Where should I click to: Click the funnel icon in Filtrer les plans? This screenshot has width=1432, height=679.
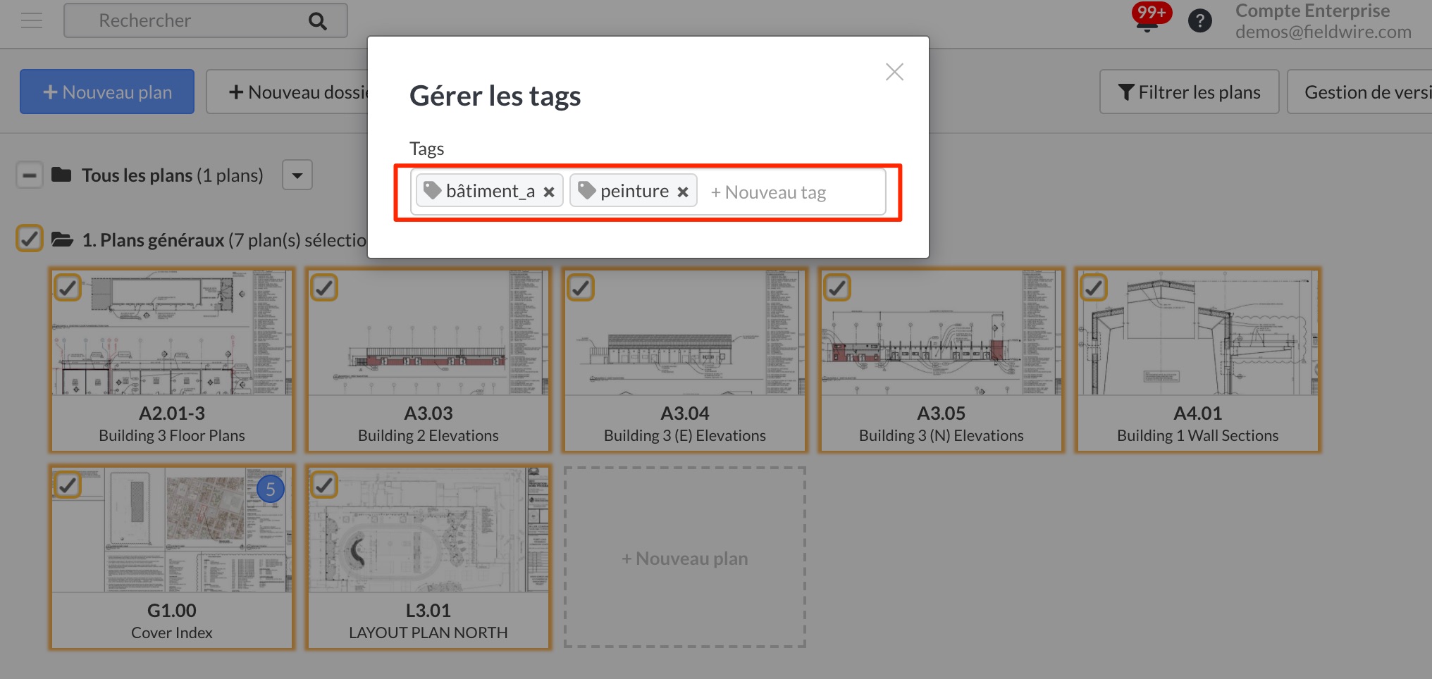[x=1125, y=91]
